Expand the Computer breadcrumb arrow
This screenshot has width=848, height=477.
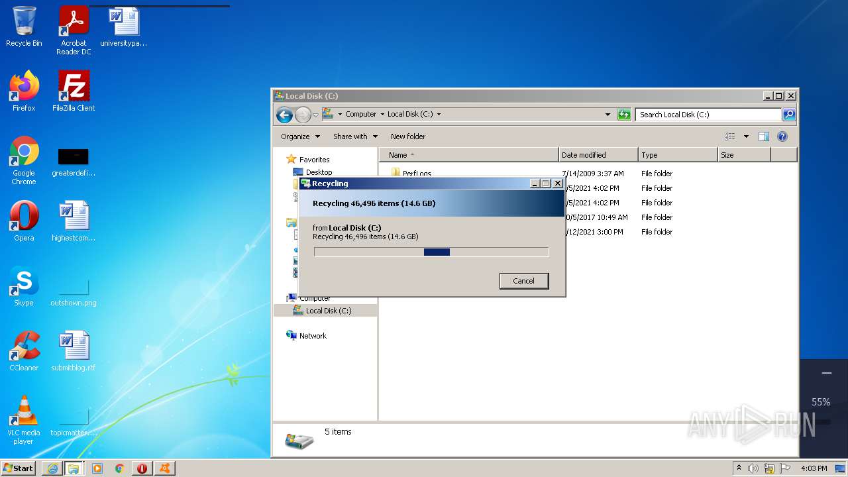pos(382,114)
